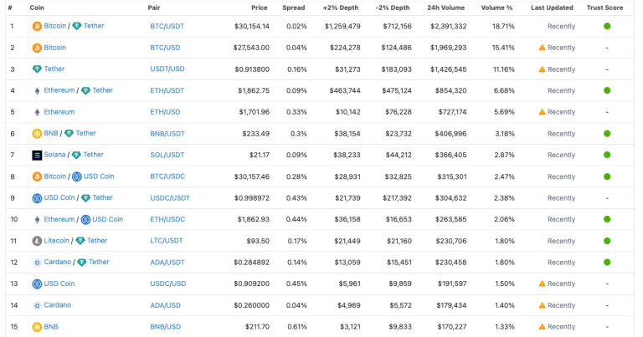This screenshot has width=643, height=337.
Task: Click the Bitcoin icon in row 1
Action: (x=37, y=27)
